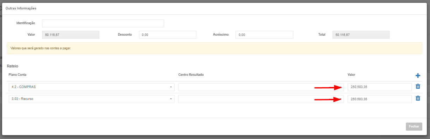This screenshot has height=139, width=430.
Task: Click the 'Valor' column header in Rateio
Action: (352, 75)
